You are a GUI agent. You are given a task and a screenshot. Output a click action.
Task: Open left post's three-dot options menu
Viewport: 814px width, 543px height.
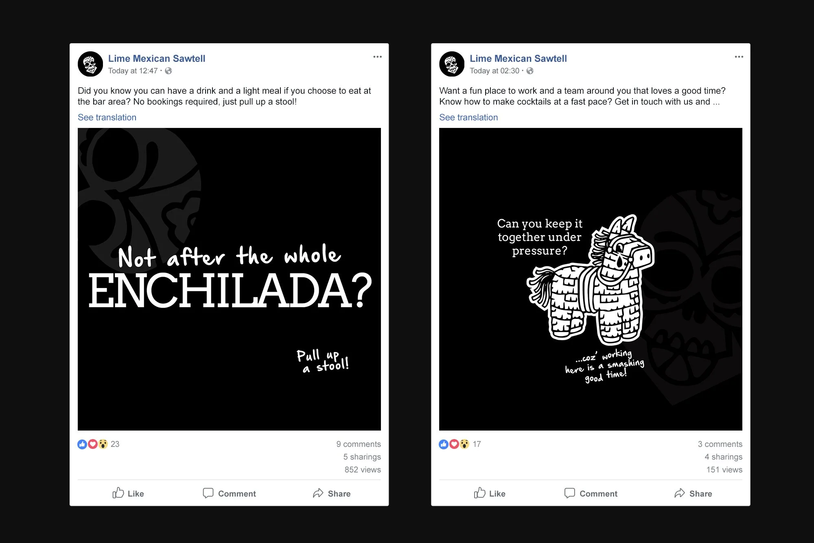(x=377, y=57)
